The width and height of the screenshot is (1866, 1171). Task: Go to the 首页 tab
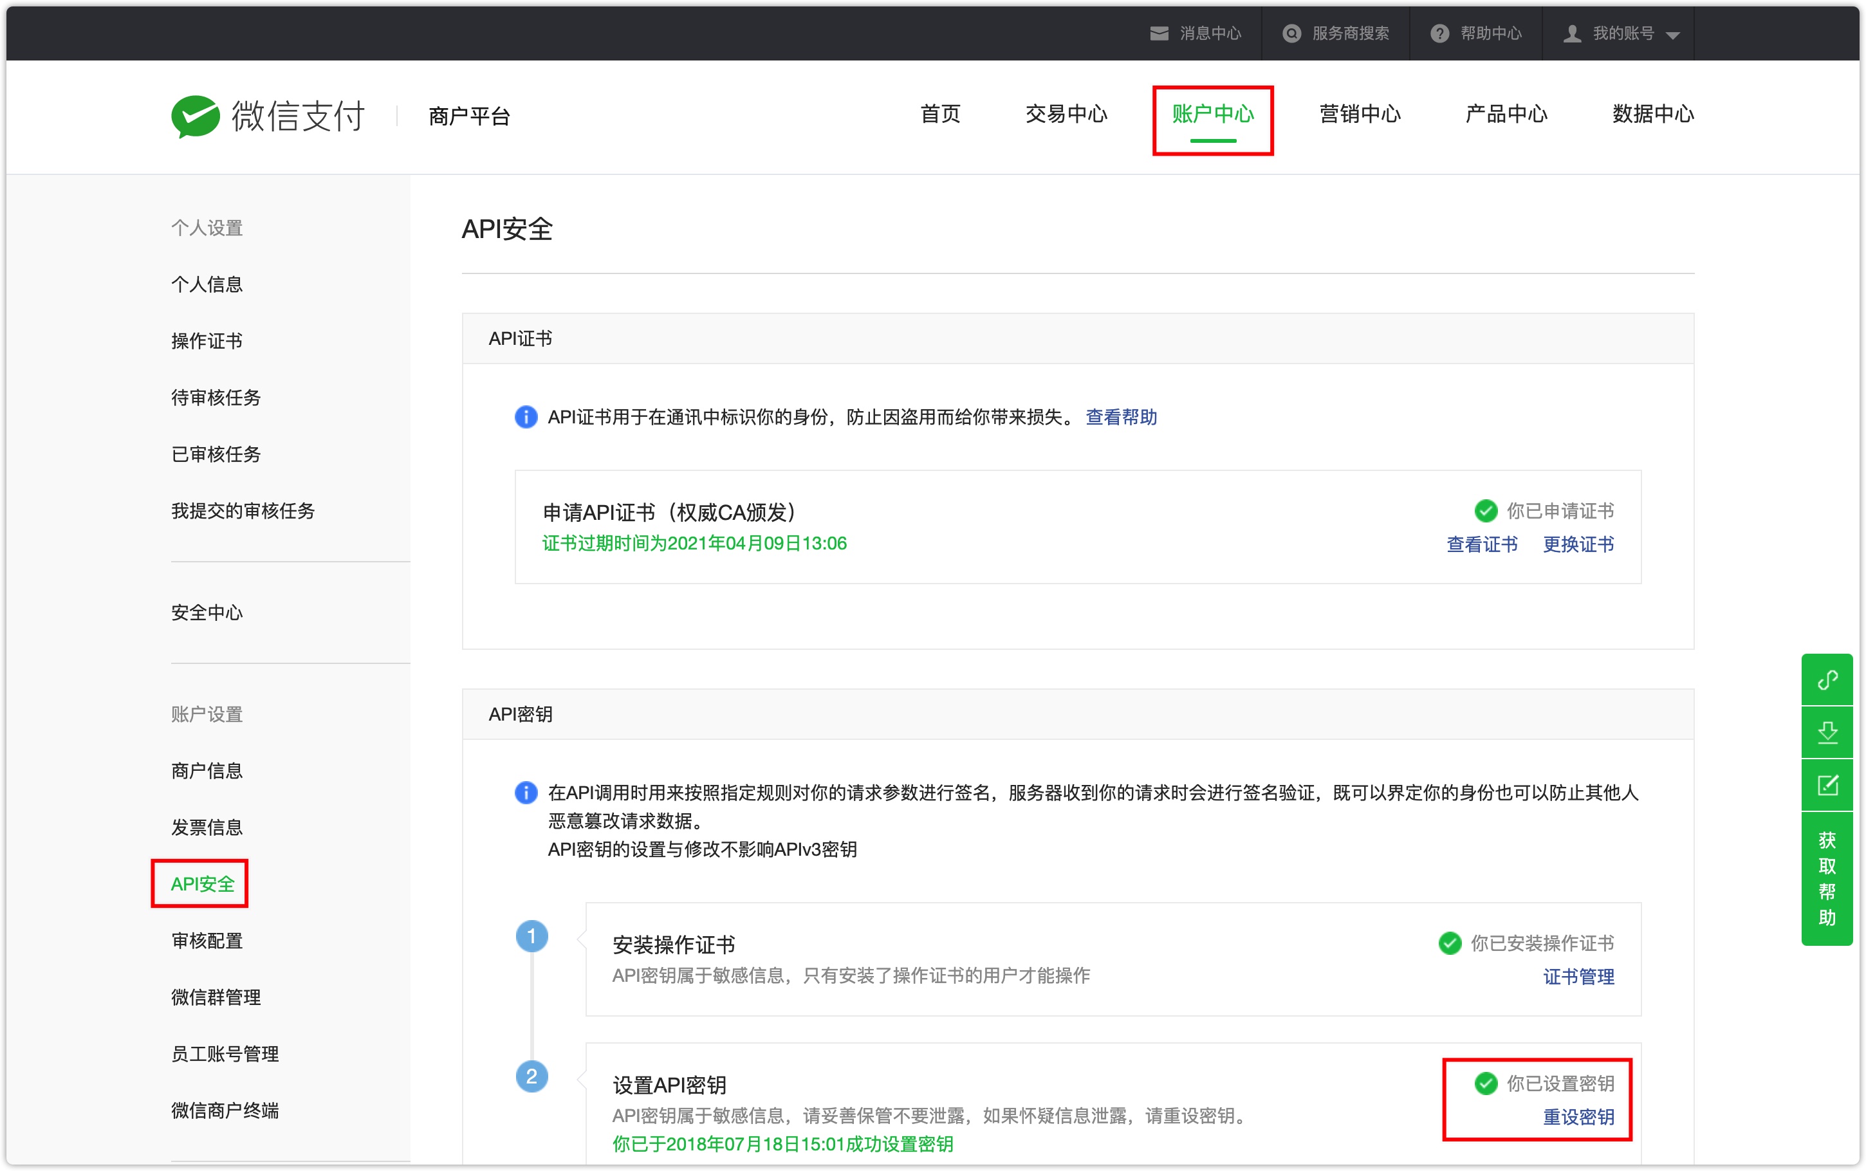pos(940,114)
